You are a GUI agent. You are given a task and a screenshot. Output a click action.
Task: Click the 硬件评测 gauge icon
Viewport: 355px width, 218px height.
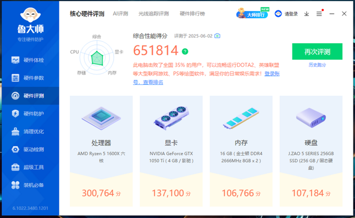coord(16,96)
